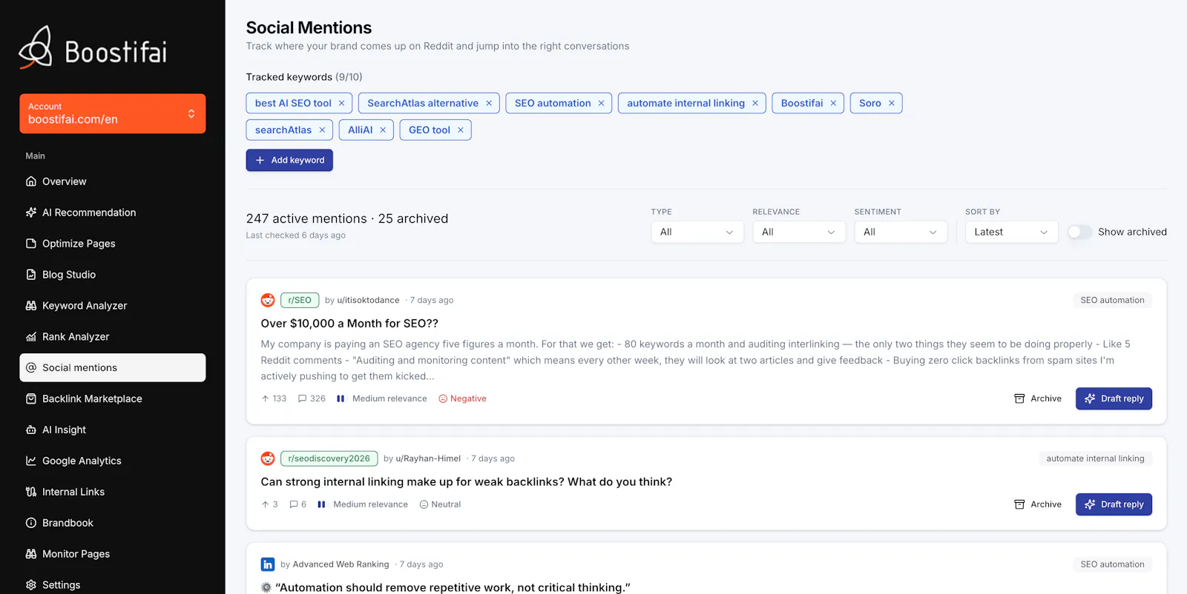Click the Brandbook info icon
The width and height of the screenshot is (1187, 594).
point(31,523)
